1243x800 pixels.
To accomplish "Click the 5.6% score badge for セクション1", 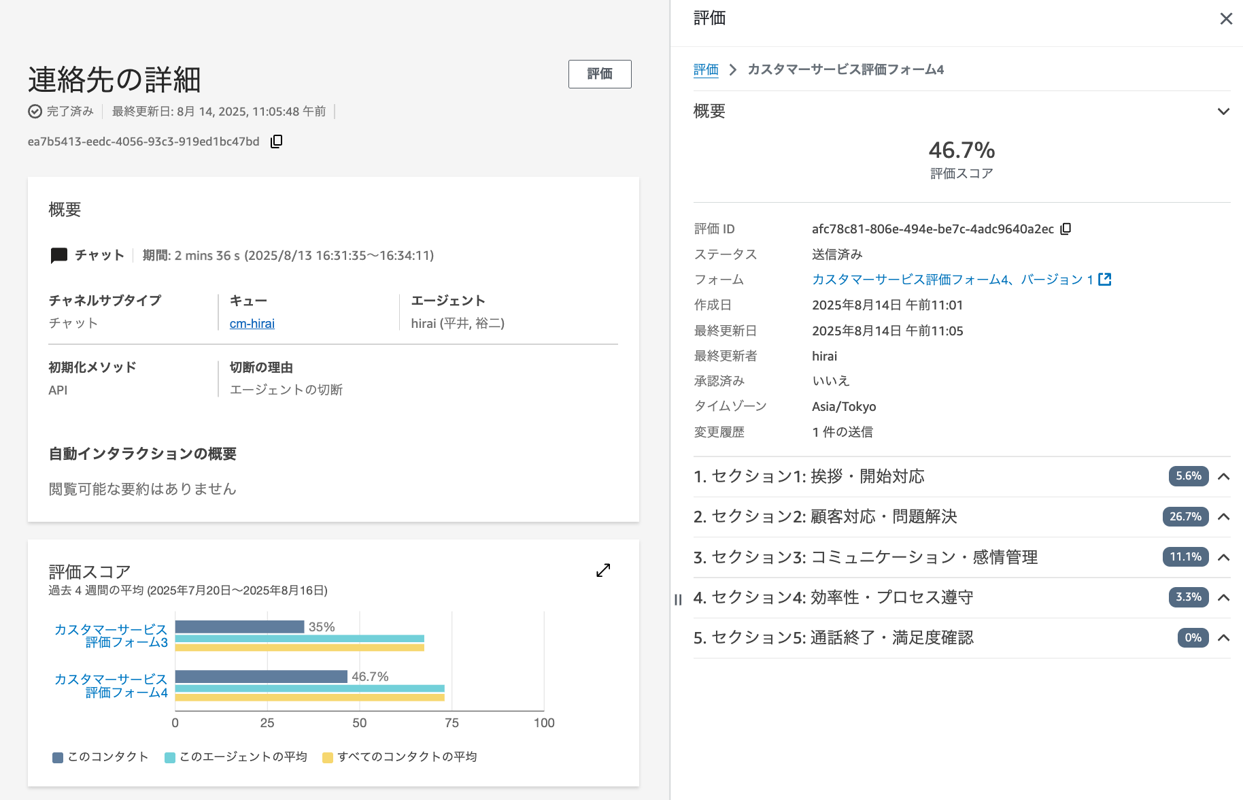I will pyautogui.click(x=1189, y=476).
